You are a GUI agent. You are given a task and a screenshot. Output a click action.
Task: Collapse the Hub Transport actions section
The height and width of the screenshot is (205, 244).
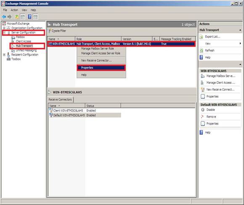pyautogui.click(x=240, y=30)
